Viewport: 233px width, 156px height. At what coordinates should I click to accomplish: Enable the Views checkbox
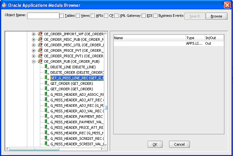[x=78, y=15]
